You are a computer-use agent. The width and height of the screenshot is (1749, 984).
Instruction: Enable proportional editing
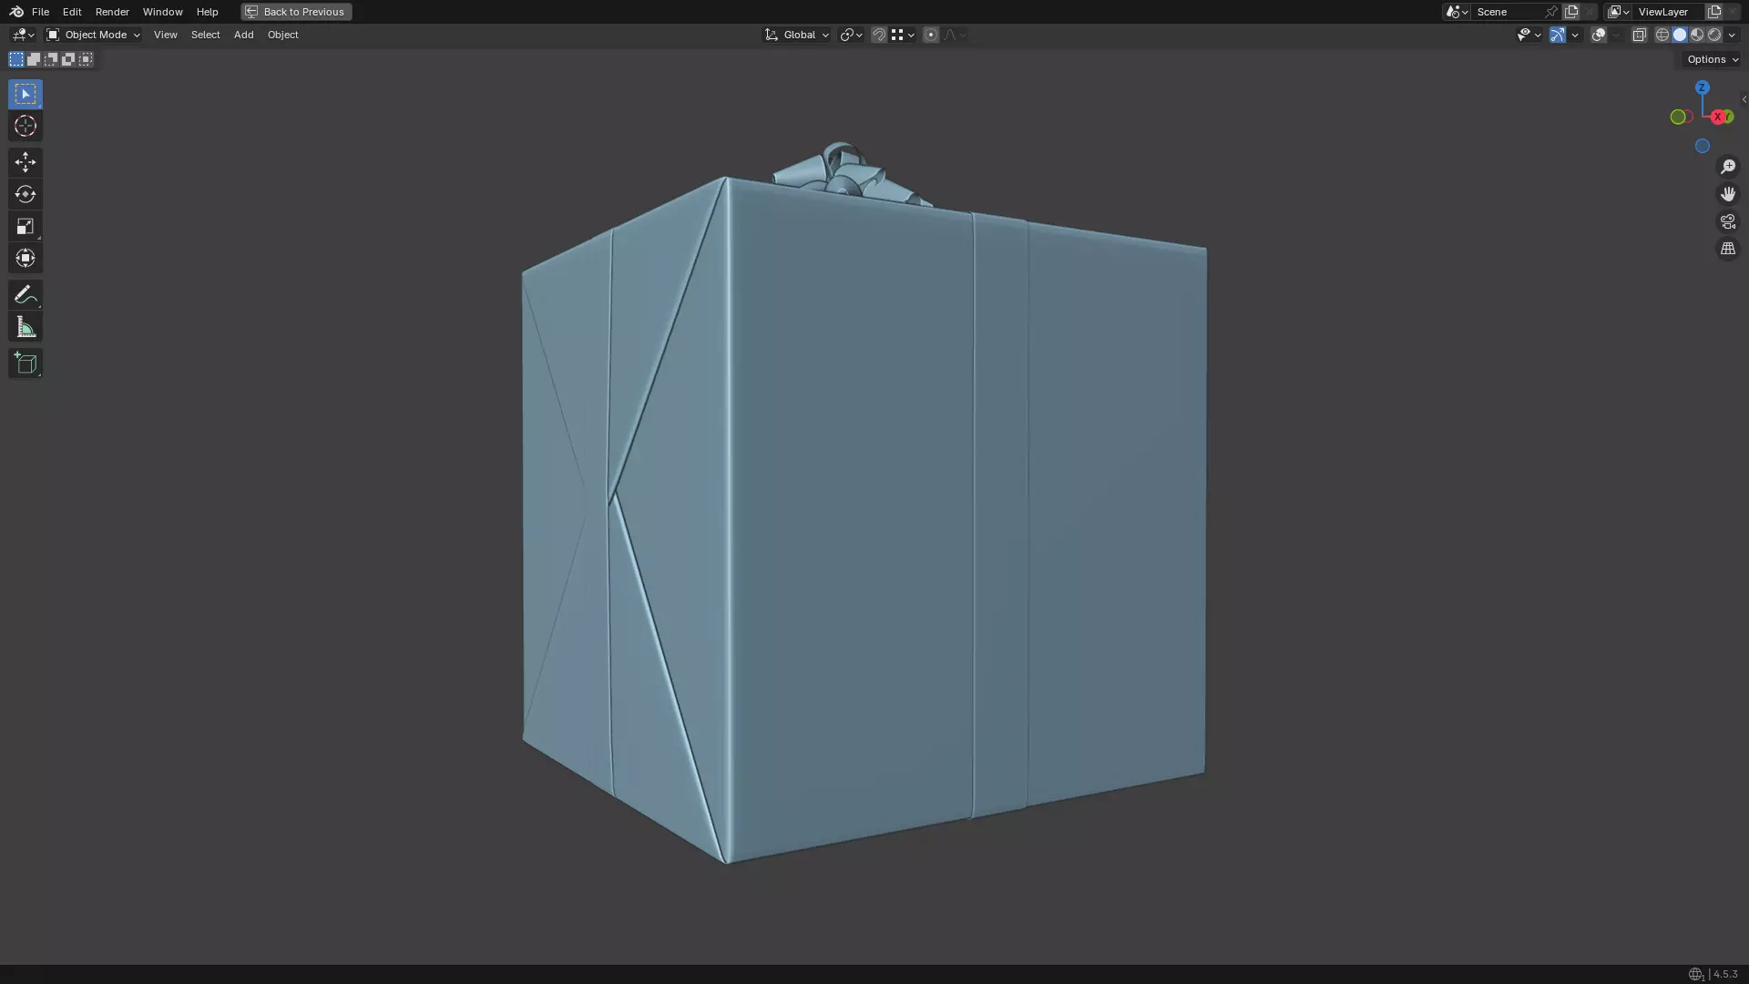tap(930, 35)
